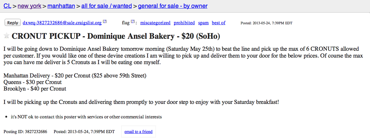
Task: Click the CRONUT PICKUP posting title
Action: coord(116,36)
